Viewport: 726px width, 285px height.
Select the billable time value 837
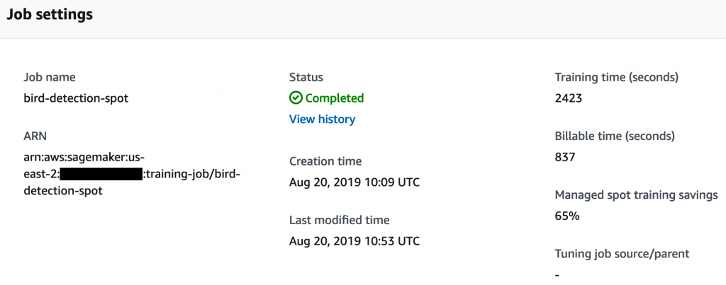point(565,157)
